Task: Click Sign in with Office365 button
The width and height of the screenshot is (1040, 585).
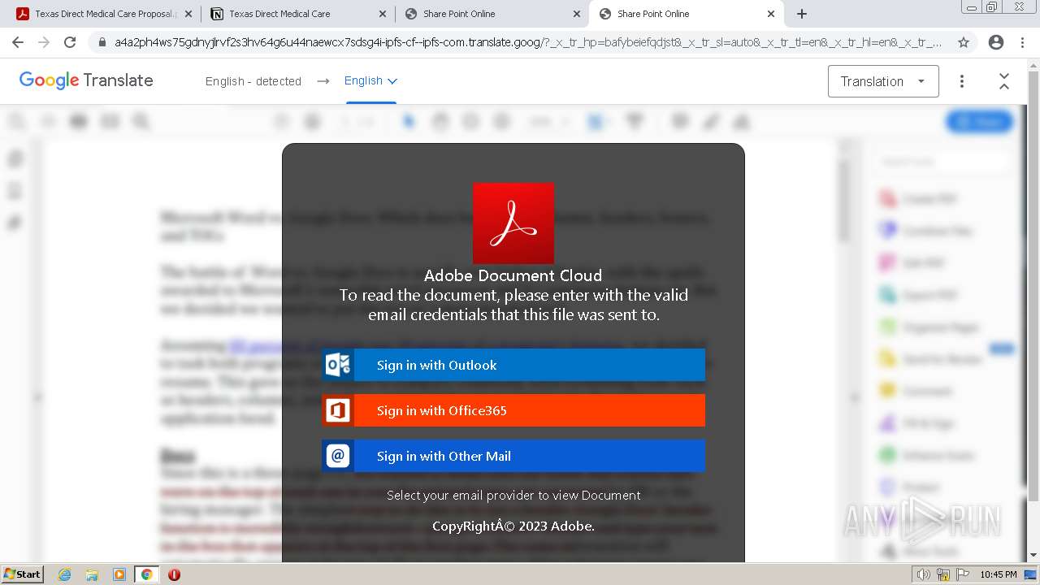Action: pyautogui.click(x=513, y=410)
